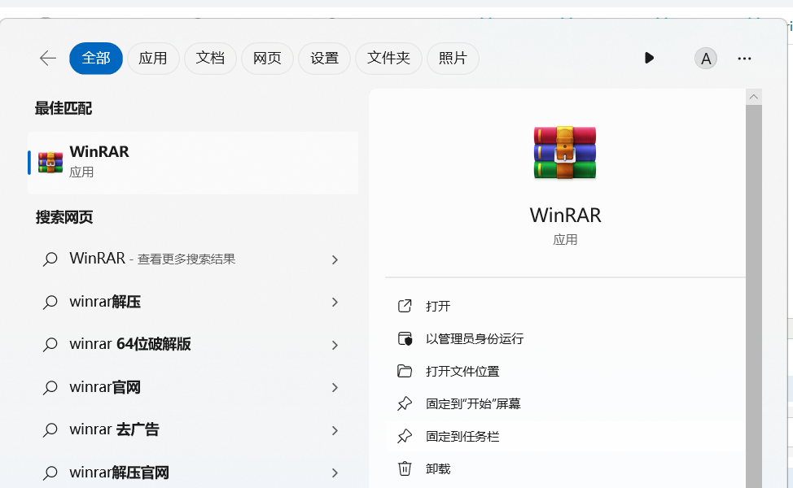Click folder icon next to 打开文件位置
This screenshot has width=793, height=488.
coord(405,372)
